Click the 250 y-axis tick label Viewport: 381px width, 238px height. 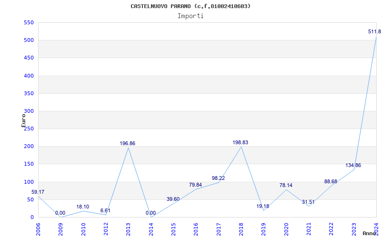(29, 129)
